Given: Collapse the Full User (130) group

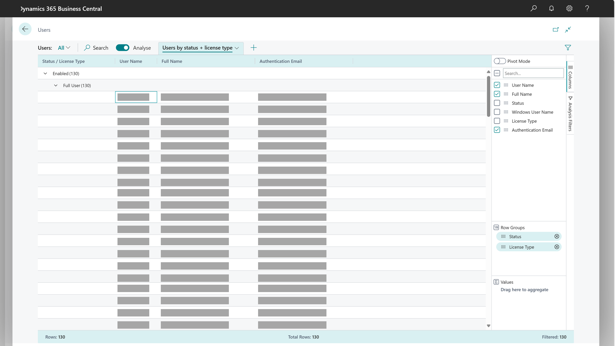Looking at the screenshot, I should (x=56, y=85).
